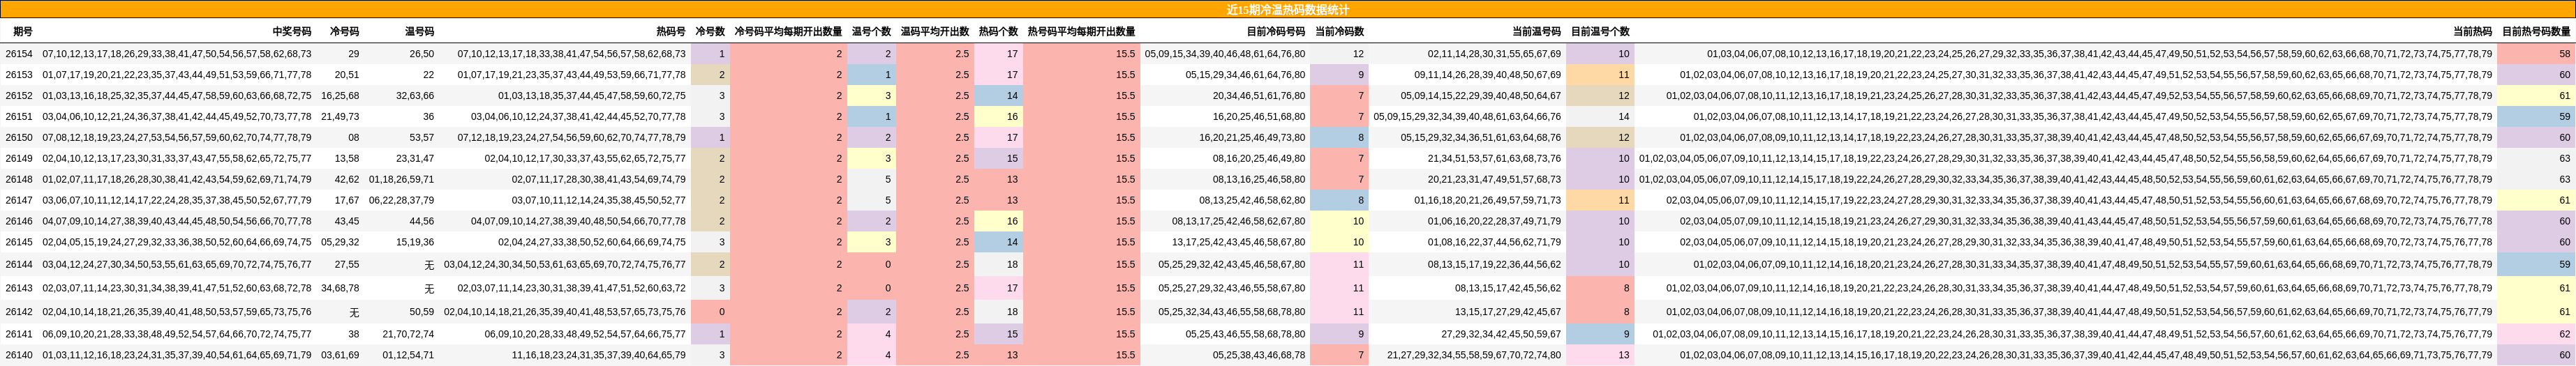Screen dimensions: 2576x366
Task: Click current cold codes 08,16,20,25,46,49,80
Action: (1259, 158)
